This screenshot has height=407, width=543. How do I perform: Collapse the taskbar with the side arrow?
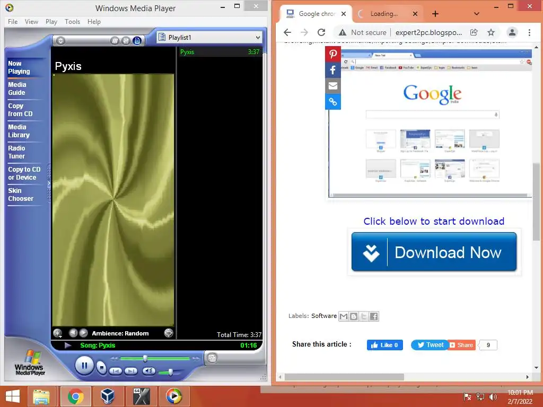click(49, 183)
